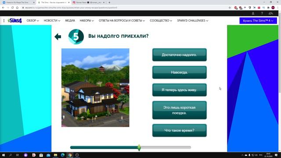The width and height of the screenshot is (281, 158).
Task: Open the Mail app on taskbar
Action: (x=48, y=155)
